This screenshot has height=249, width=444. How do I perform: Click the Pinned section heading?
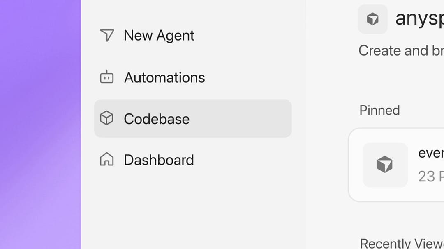pos(379,110)
